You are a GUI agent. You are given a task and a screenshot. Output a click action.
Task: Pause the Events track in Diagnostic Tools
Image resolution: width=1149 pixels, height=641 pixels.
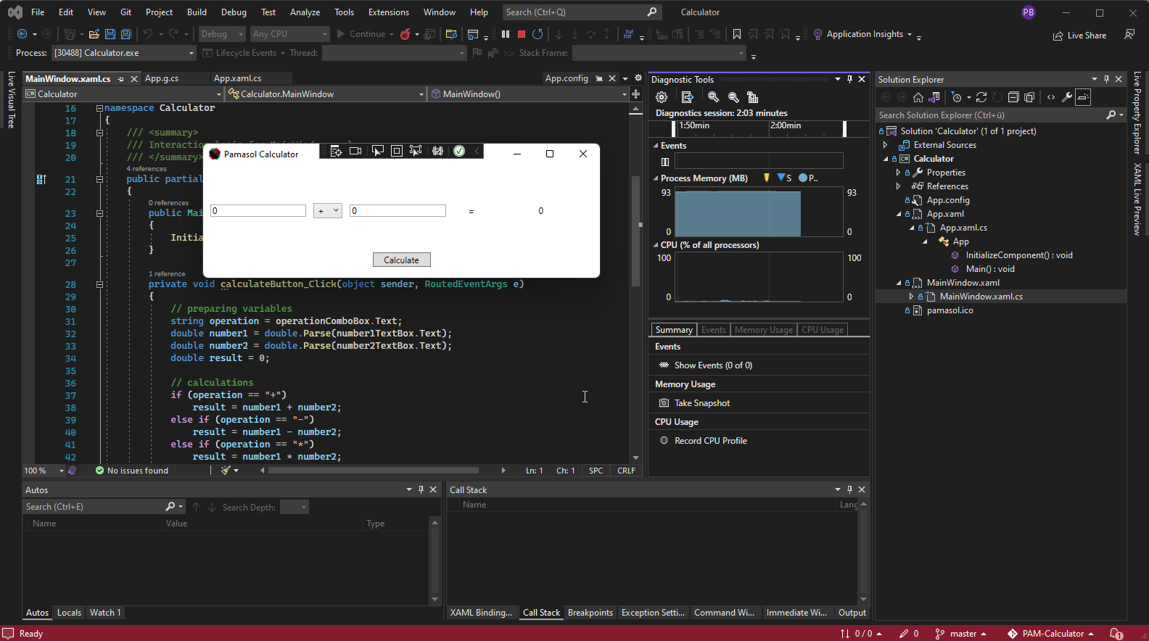pos(665,162)
